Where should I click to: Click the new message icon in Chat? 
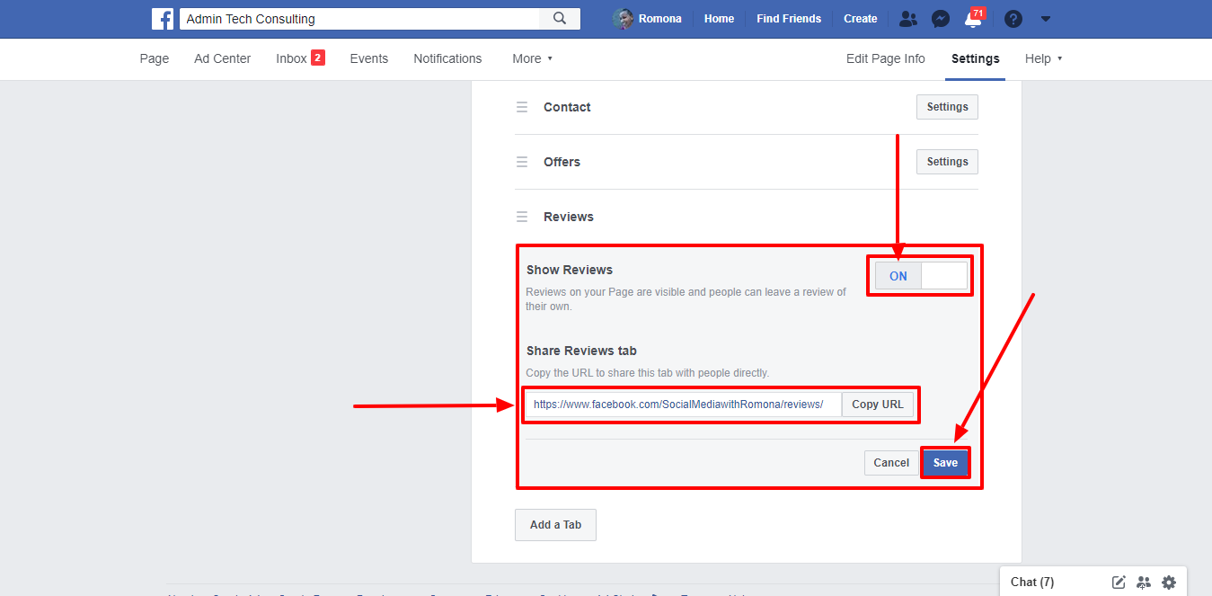pos(1119,582)
